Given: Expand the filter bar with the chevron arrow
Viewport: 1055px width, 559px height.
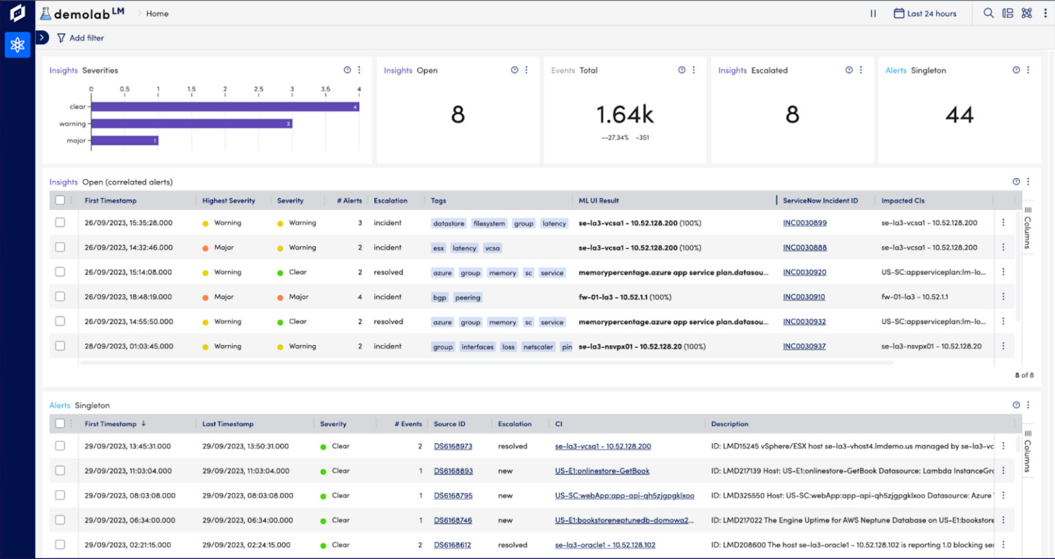Looking at the screenshot, I should pyautogui.click(x=43, y=38).
